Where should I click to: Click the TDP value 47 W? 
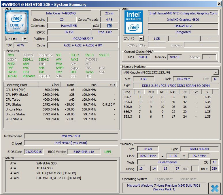click(x=21, y=45)
